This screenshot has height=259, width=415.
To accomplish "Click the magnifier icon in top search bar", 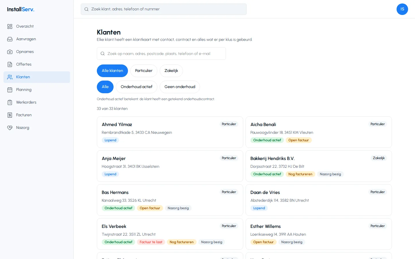I will click(x=86, y=9).
